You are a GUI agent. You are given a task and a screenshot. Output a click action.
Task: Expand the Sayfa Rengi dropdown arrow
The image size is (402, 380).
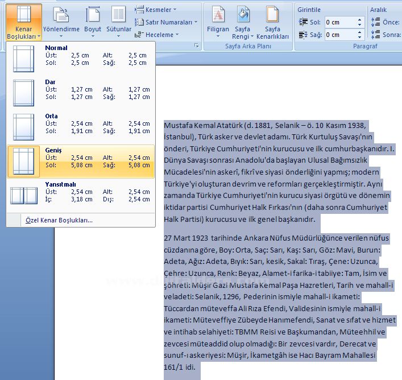(252, 36)
